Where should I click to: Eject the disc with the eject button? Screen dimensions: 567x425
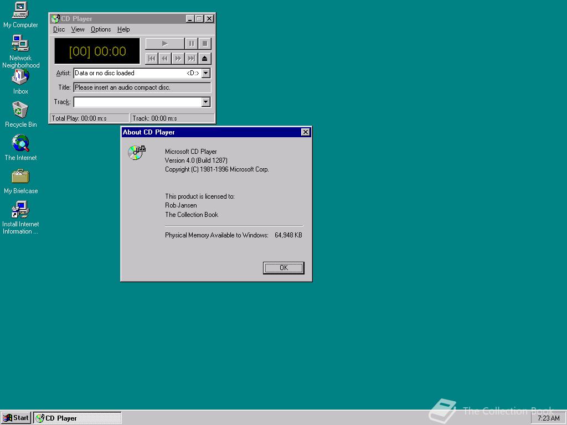(x=205, y=59)
